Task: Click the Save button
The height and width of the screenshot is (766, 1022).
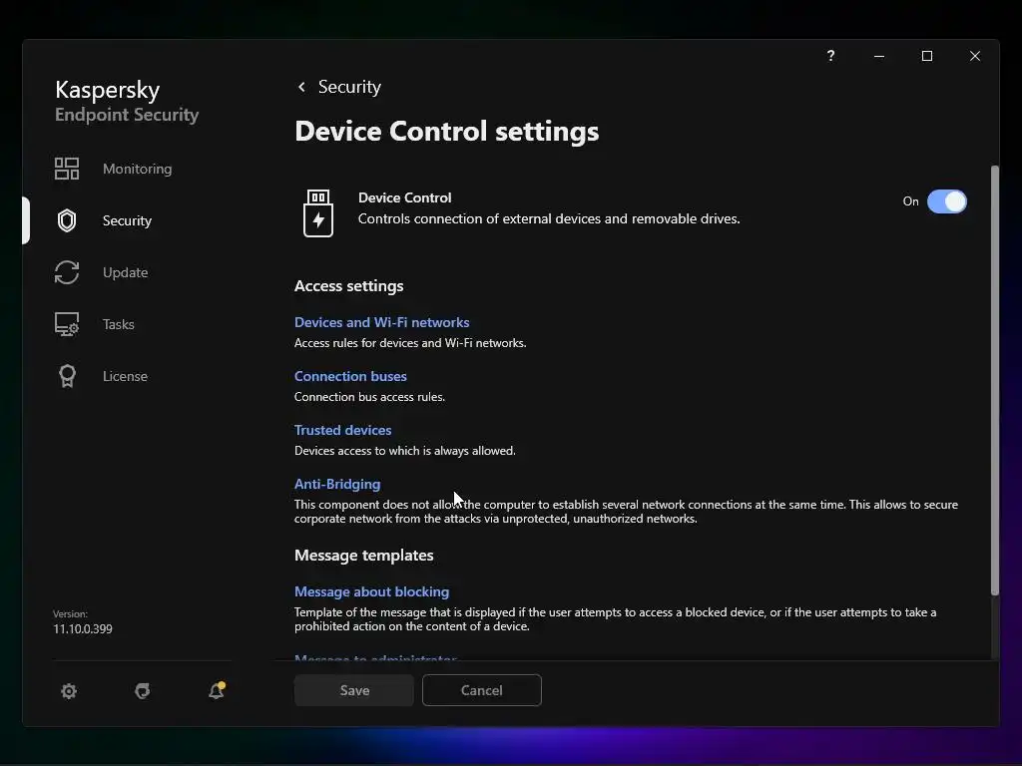Action: (x=354, y=690)
